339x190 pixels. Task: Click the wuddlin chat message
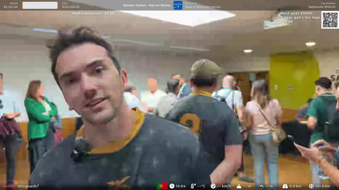pos(20,186)
